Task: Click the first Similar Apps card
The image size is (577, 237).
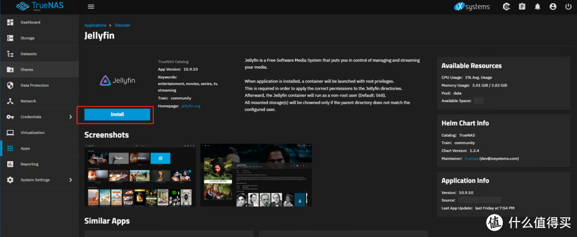Action: [x=169, y=234]
